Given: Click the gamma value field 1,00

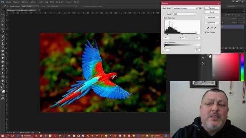Looking at the screenshot, I should click(x=182, y=38).
